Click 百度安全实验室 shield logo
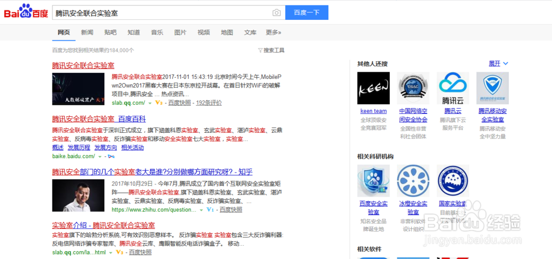The height and width of the screenshot is (259, 552). tap(374, 181)
